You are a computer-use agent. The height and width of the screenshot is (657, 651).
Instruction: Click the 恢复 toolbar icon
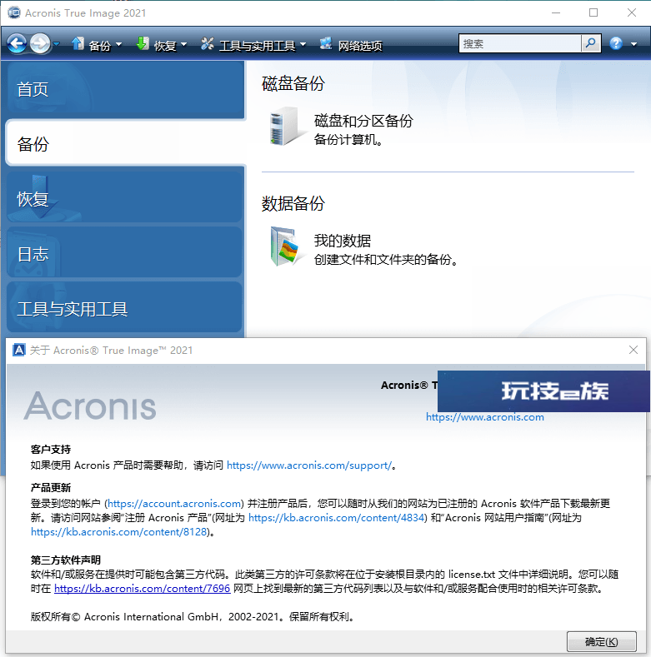pos(143,43)
